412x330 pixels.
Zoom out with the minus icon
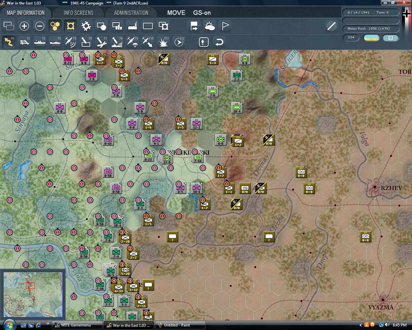(x=40, y=26)
